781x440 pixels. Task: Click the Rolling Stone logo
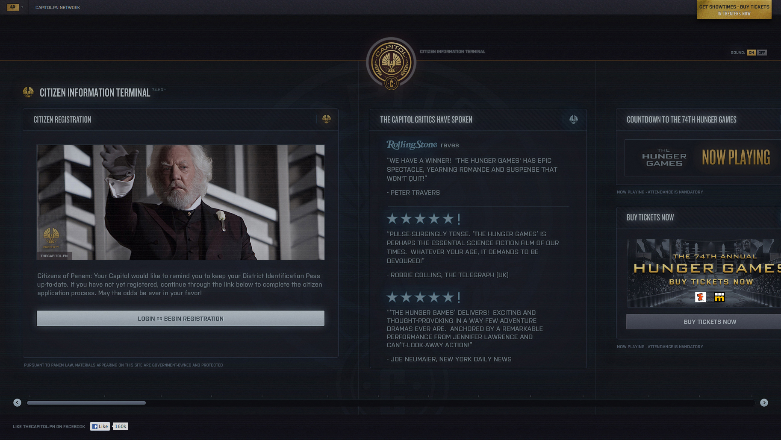(412, 145)
